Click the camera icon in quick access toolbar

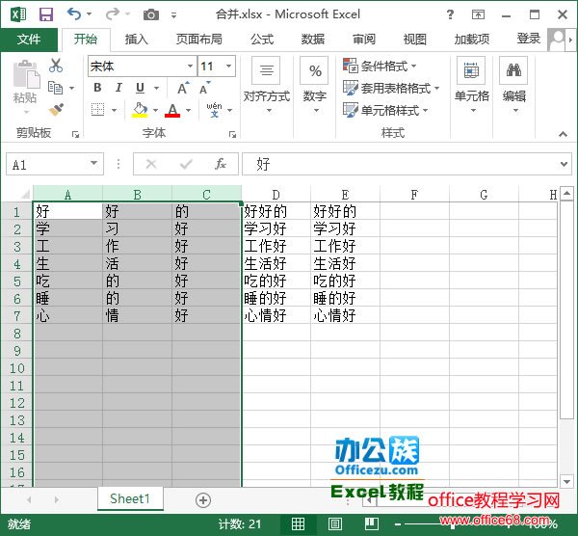[151, 14]
